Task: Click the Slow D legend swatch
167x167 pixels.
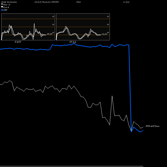Action: coord(2,4)
